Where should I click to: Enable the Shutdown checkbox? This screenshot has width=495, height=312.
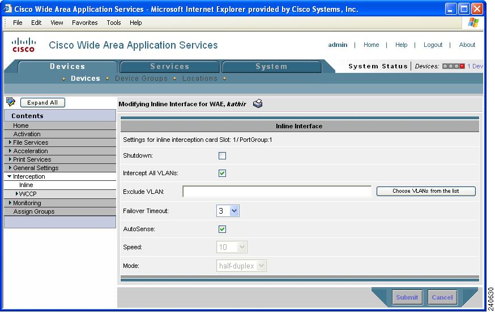pyautogui.click(x=222, y=155)
